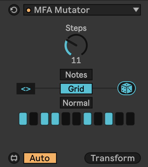148x167 pixels.
Task: Select the Notes mode tab
Action: (76, 75)
